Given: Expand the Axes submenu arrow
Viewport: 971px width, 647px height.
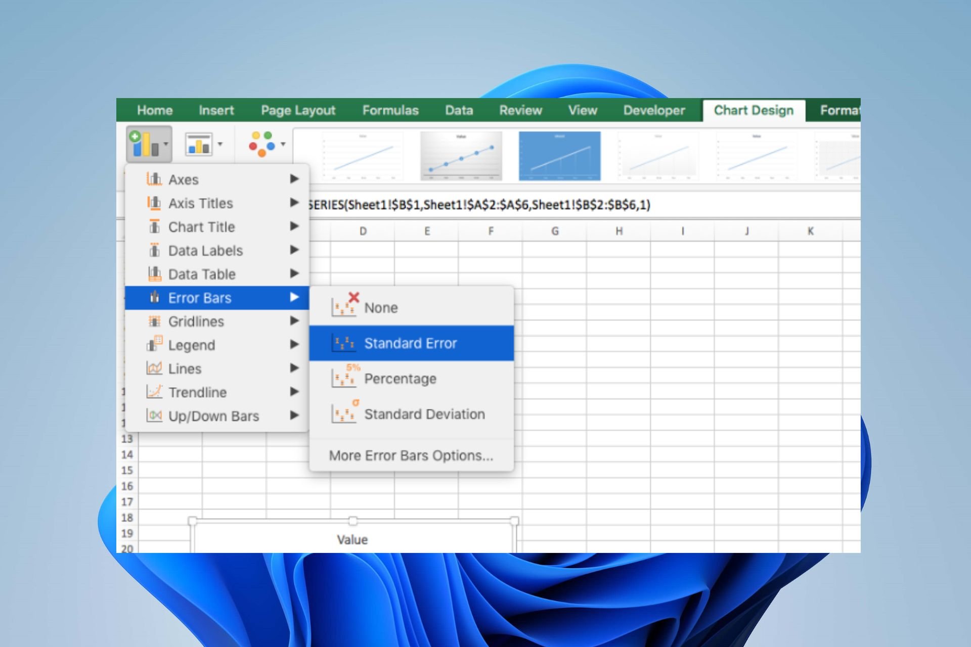Looking at the screenshot, I should point(294,178).
